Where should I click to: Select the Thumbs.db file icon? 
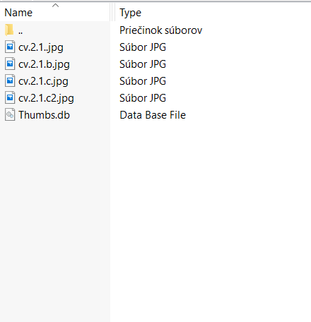10,114
